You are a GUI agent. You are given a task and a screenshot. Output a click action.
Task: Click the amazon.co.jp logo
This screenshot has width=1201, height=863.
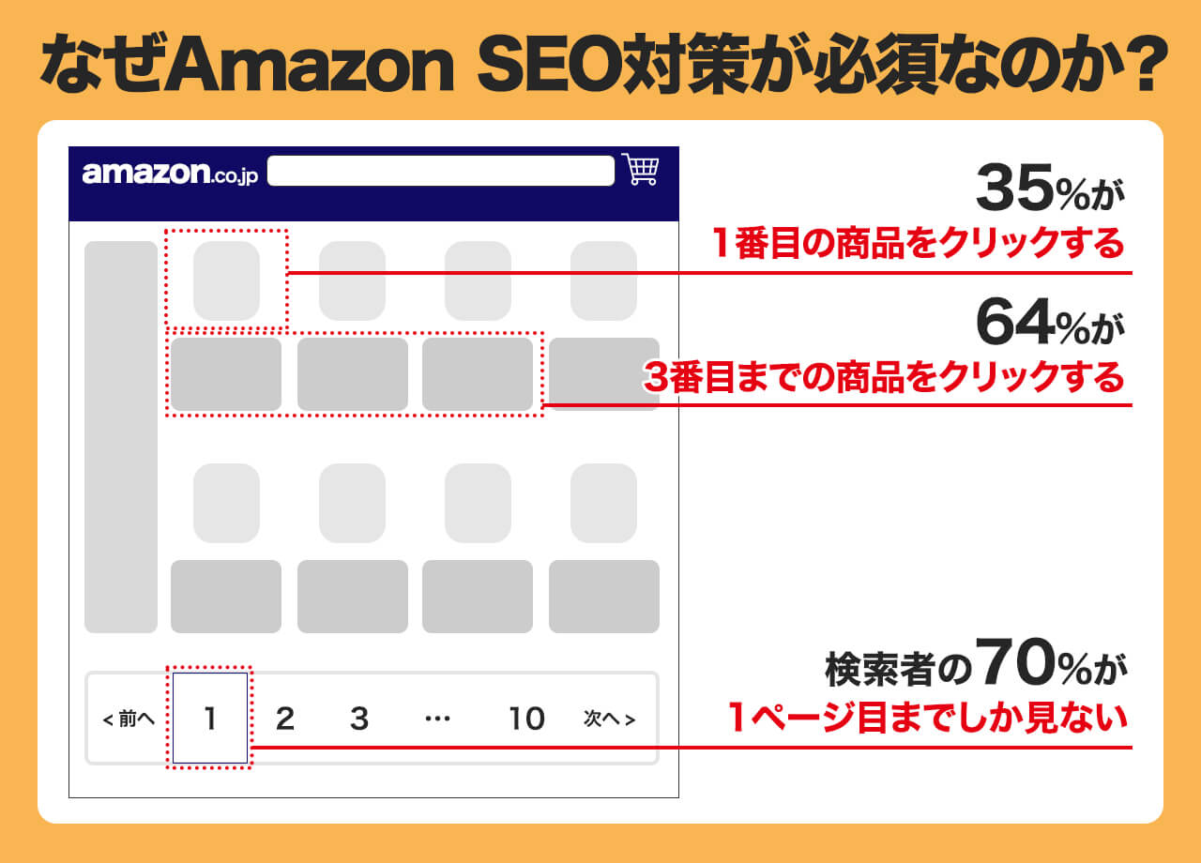point(170,174)
